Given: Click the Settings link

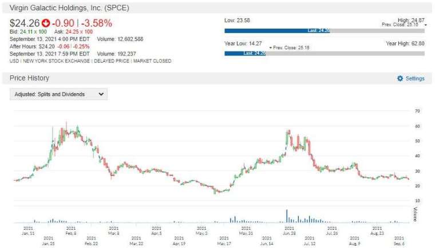Looking at the screenshot, I should pos(415,78).
